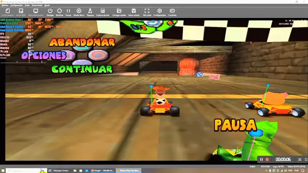
Task: Open the Sistema menu
Action: 5,5
